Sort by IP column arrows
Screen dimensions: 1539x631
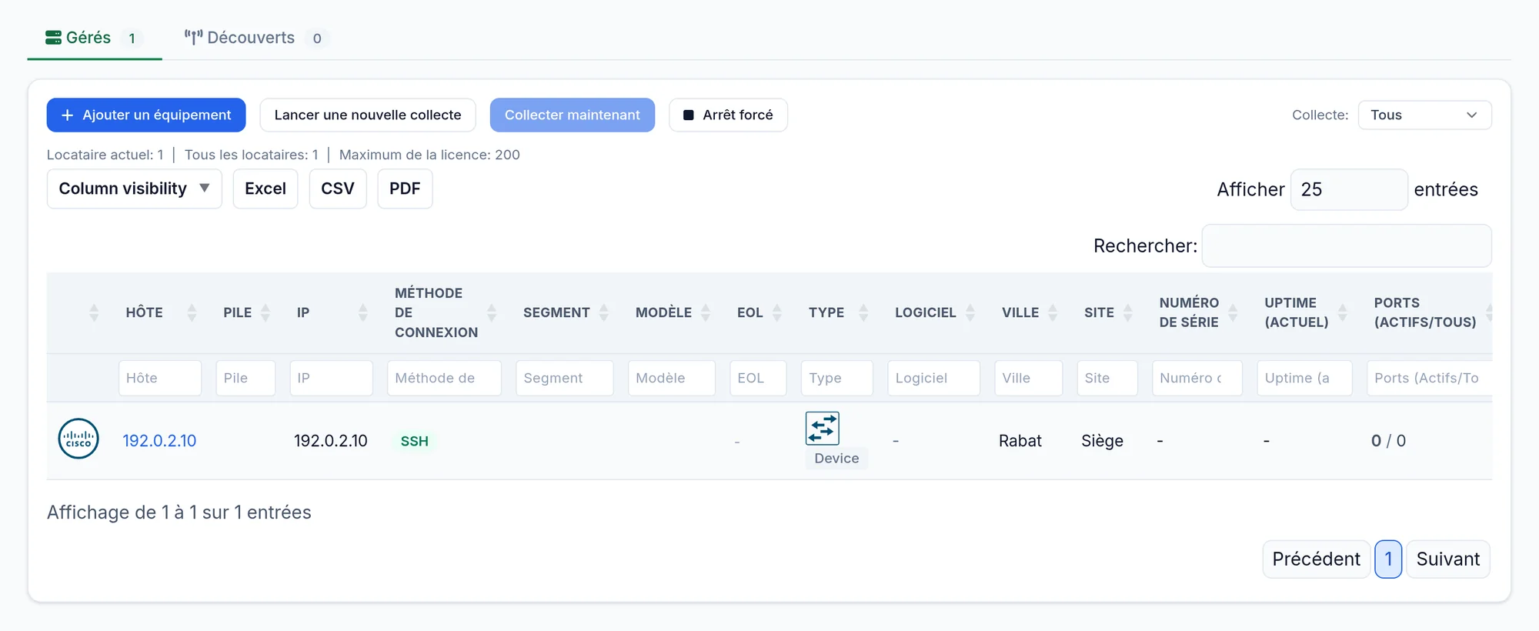pos(362,312)
